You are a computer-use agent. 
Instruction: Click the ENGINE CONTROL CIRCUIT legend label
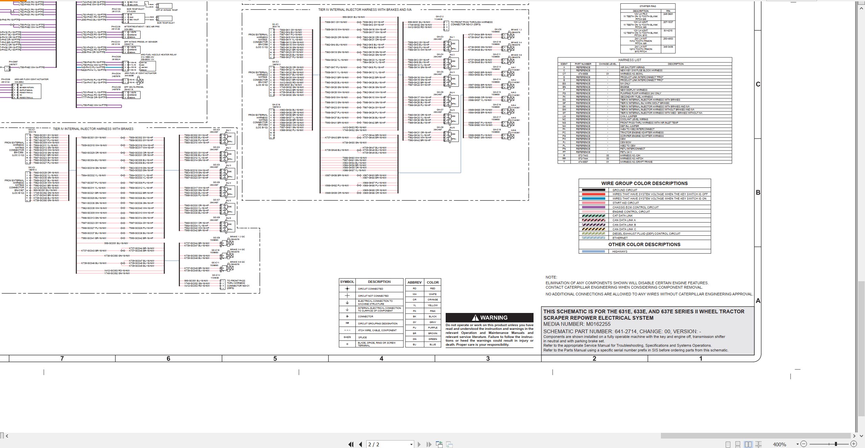tap(631, 212)
